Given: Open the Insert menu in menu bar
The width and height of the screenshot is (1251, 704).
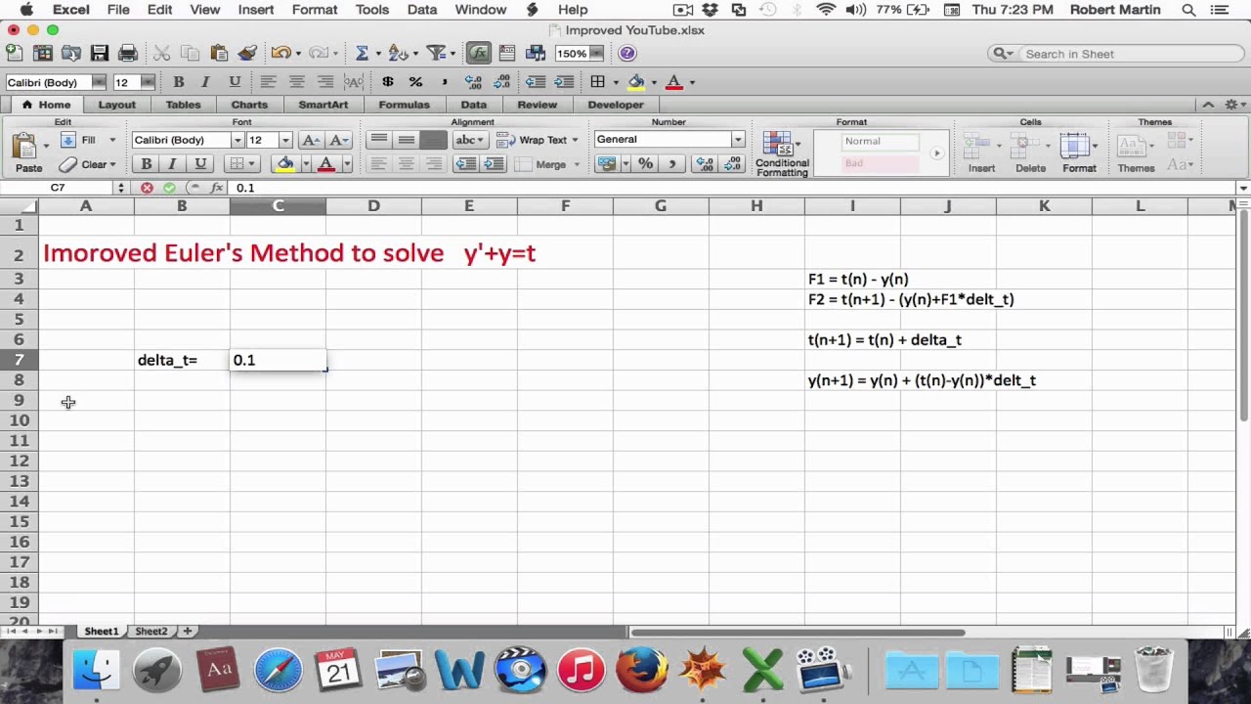Looking at the screenshot, I should point(256,10).
